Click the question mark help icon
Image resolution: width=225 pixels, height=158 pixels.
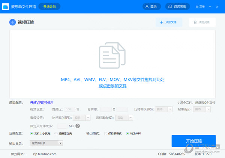(x=78, y=126)
